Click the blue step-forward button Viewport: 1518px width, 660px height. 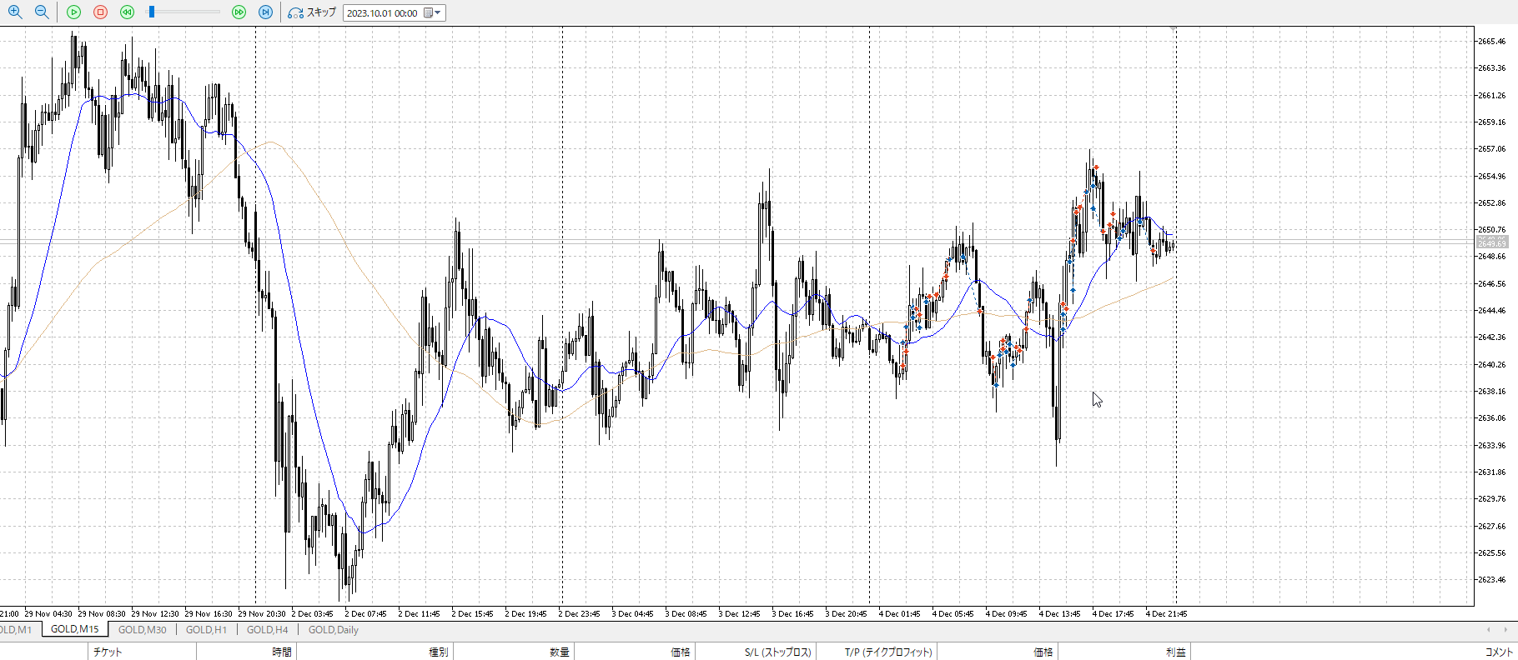(265, 12)
